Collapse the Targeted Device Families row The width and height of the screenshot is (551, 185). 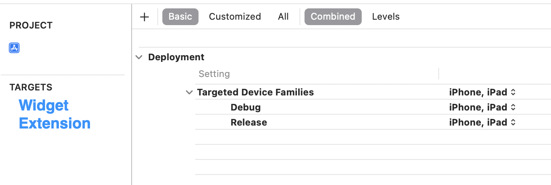189,92
